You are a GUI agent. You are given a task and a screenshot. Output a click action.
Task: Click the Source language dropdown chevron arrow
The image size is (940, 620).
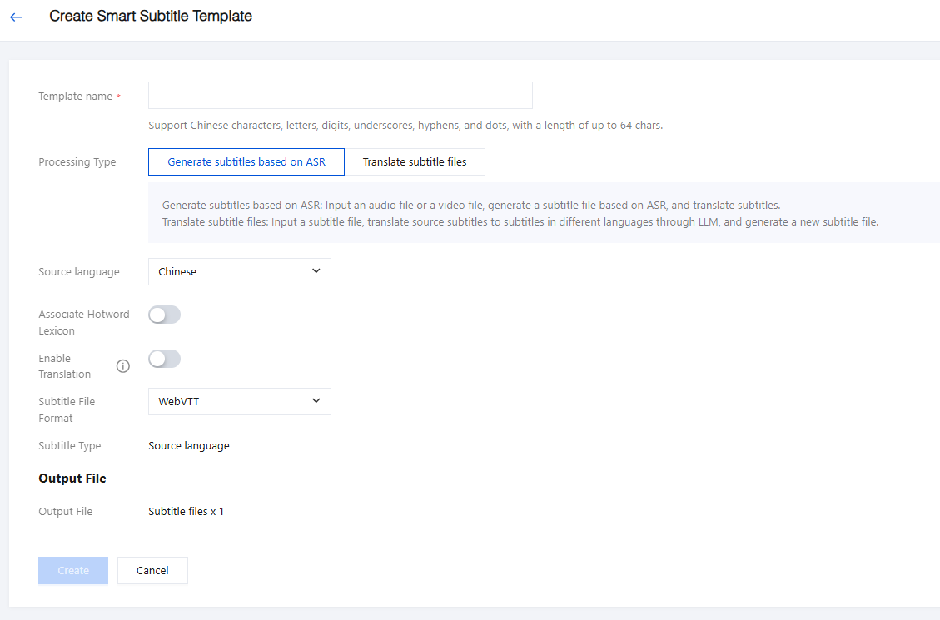click(316, 271)
